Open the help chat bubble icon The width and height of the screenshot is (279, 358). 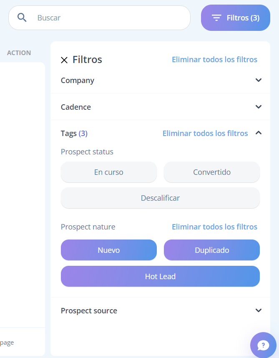[x=263, y=345]
